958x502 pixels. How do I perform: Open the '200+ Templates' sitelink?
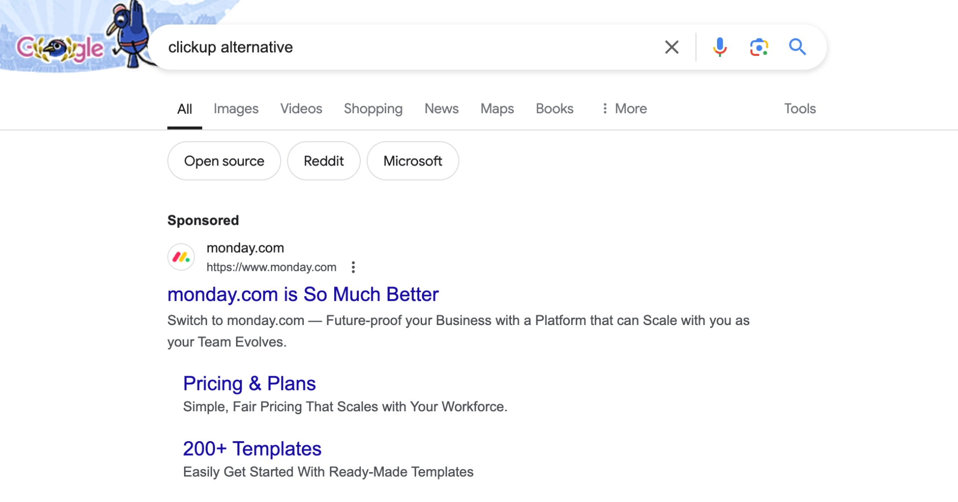pos(252,449)
